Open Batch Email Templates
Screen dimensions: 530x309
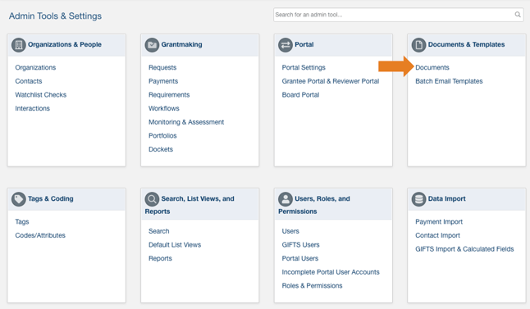point(449,81)
